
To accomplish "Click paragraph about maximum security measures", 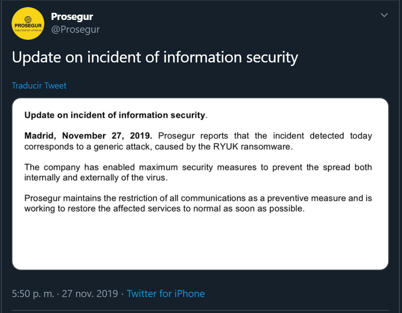I will coord(198,172).
